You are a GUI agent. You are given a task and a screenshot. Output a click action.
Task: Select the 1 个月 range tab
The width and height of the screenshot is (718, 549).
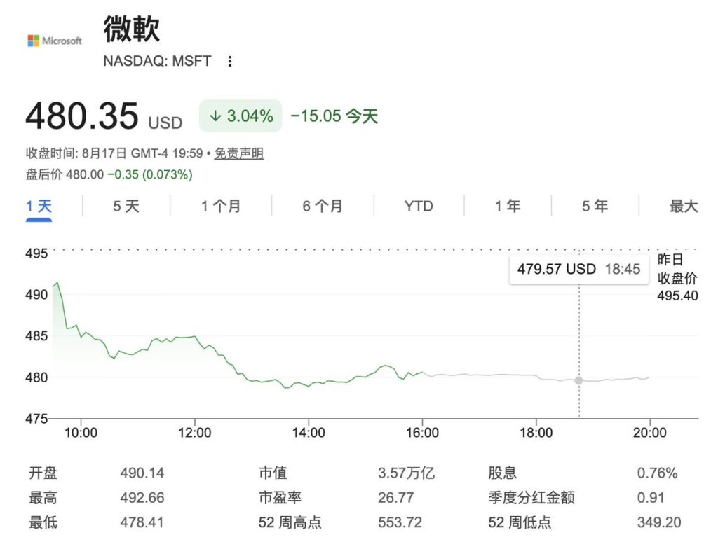[221, 207]
